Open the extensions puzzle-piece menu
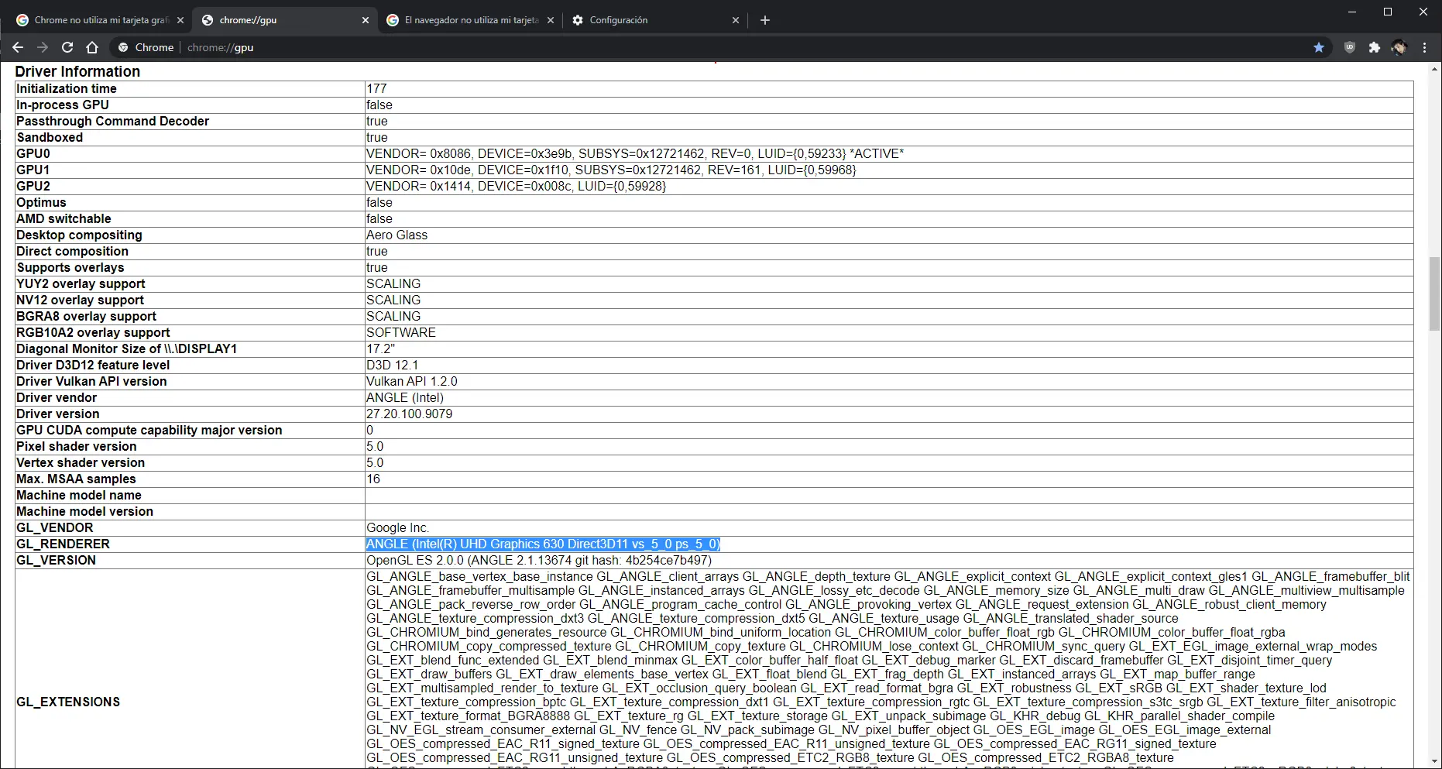 pyautogui.click(x=1375, y=47)
